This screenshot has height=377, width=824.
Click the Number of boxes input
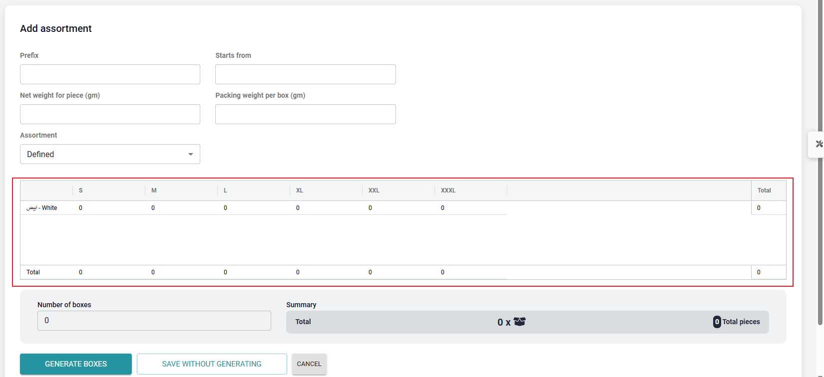click(x=154, y=321)
